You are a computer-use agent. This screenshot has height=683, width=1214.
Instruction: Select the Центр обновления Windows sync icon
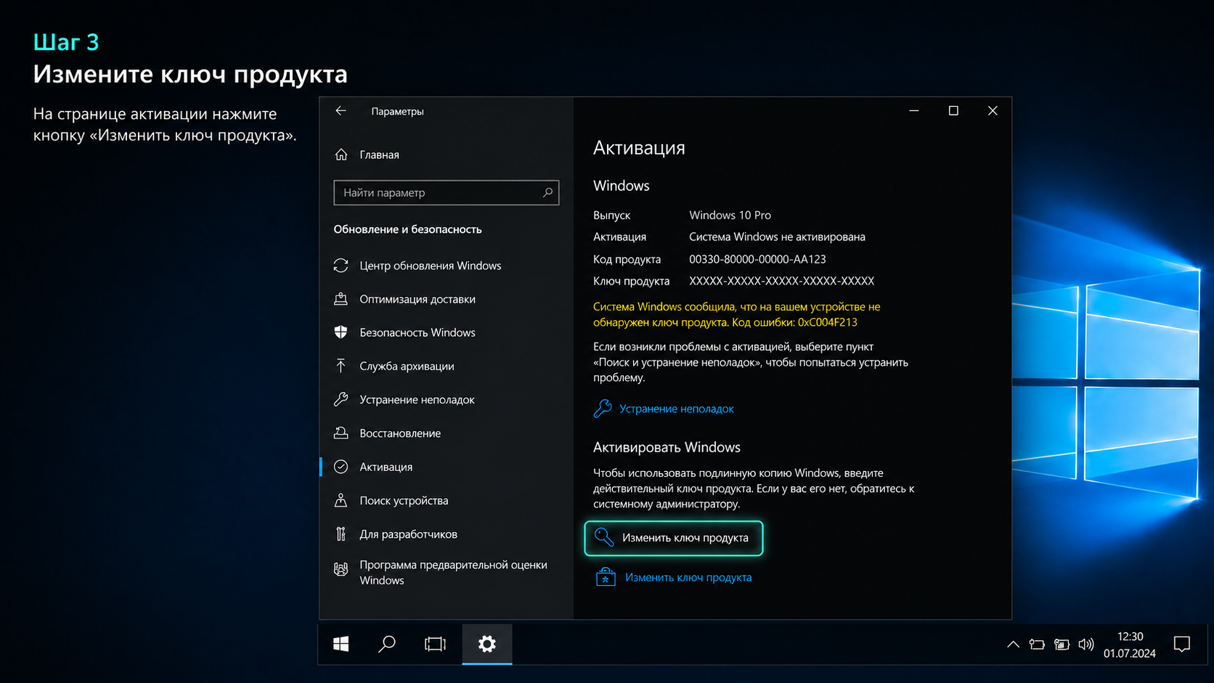click(341, 266)
